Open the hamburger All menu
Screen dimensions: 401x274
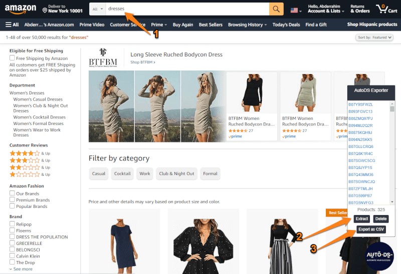pyautogui.click(x=12, y=24)
